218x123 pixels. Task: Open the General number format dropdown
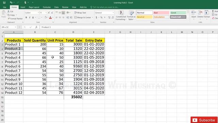[113, 13]
